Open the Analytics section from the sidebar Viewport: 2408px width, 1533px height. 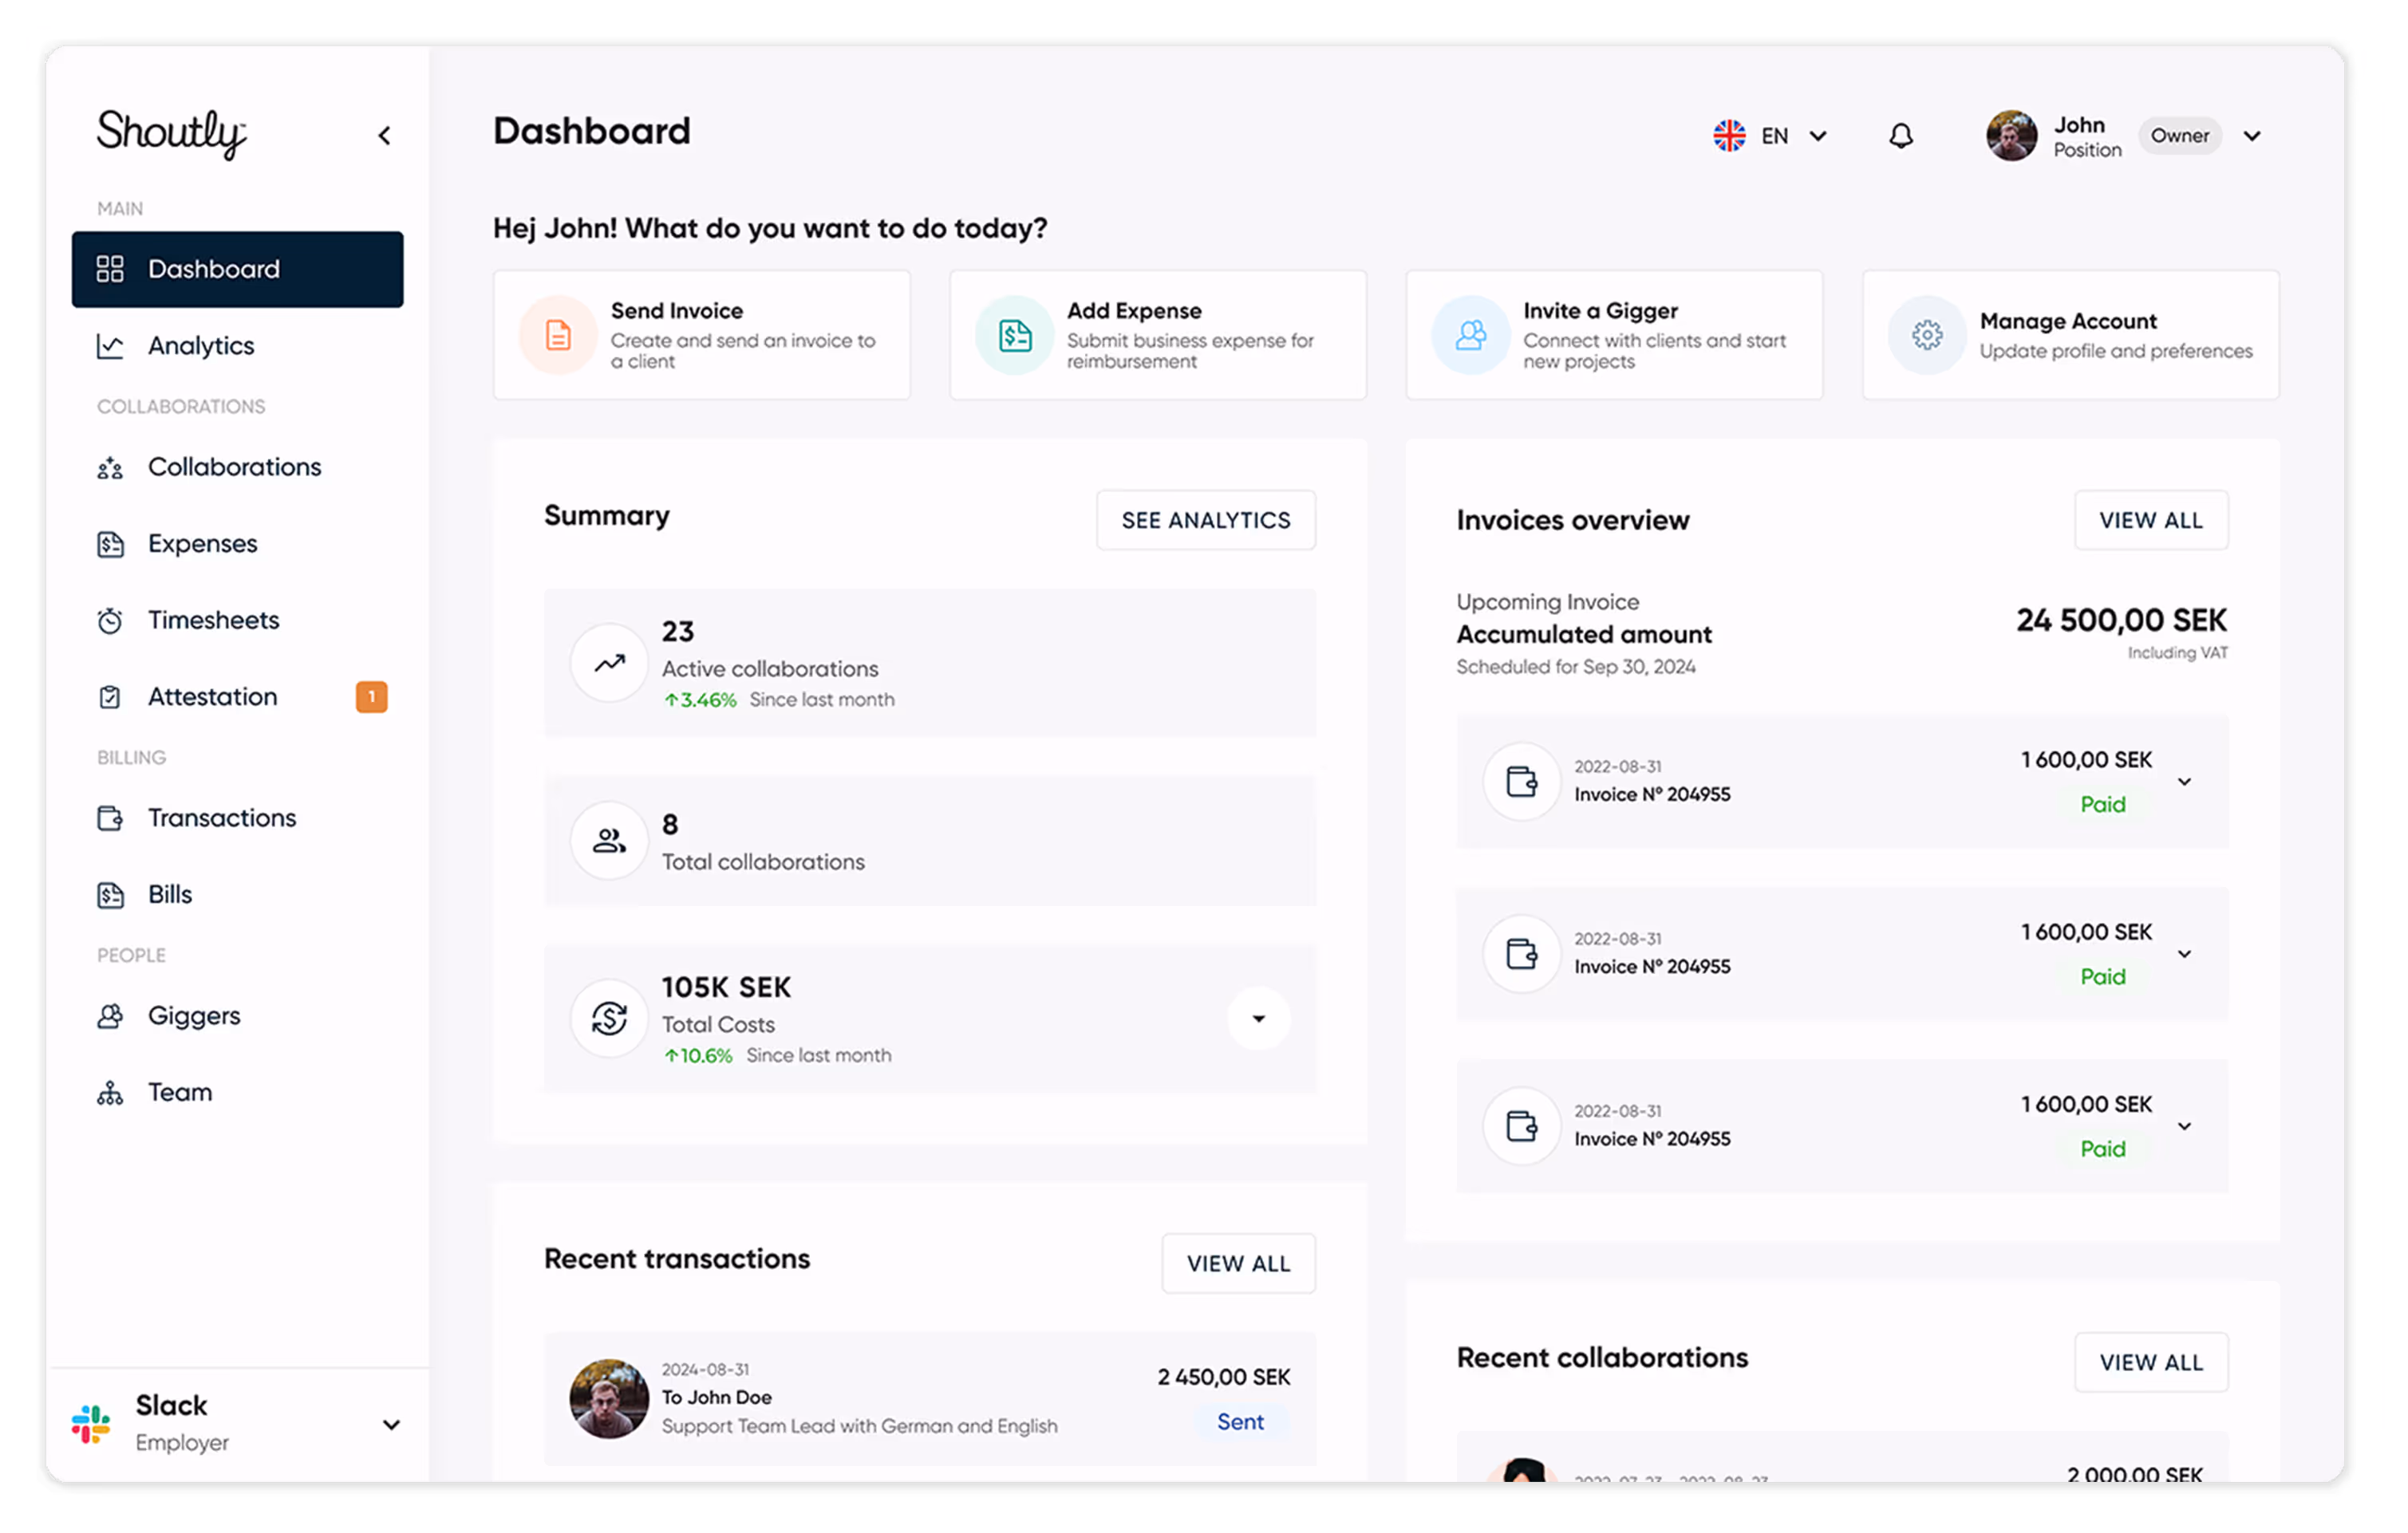point(200,346)
